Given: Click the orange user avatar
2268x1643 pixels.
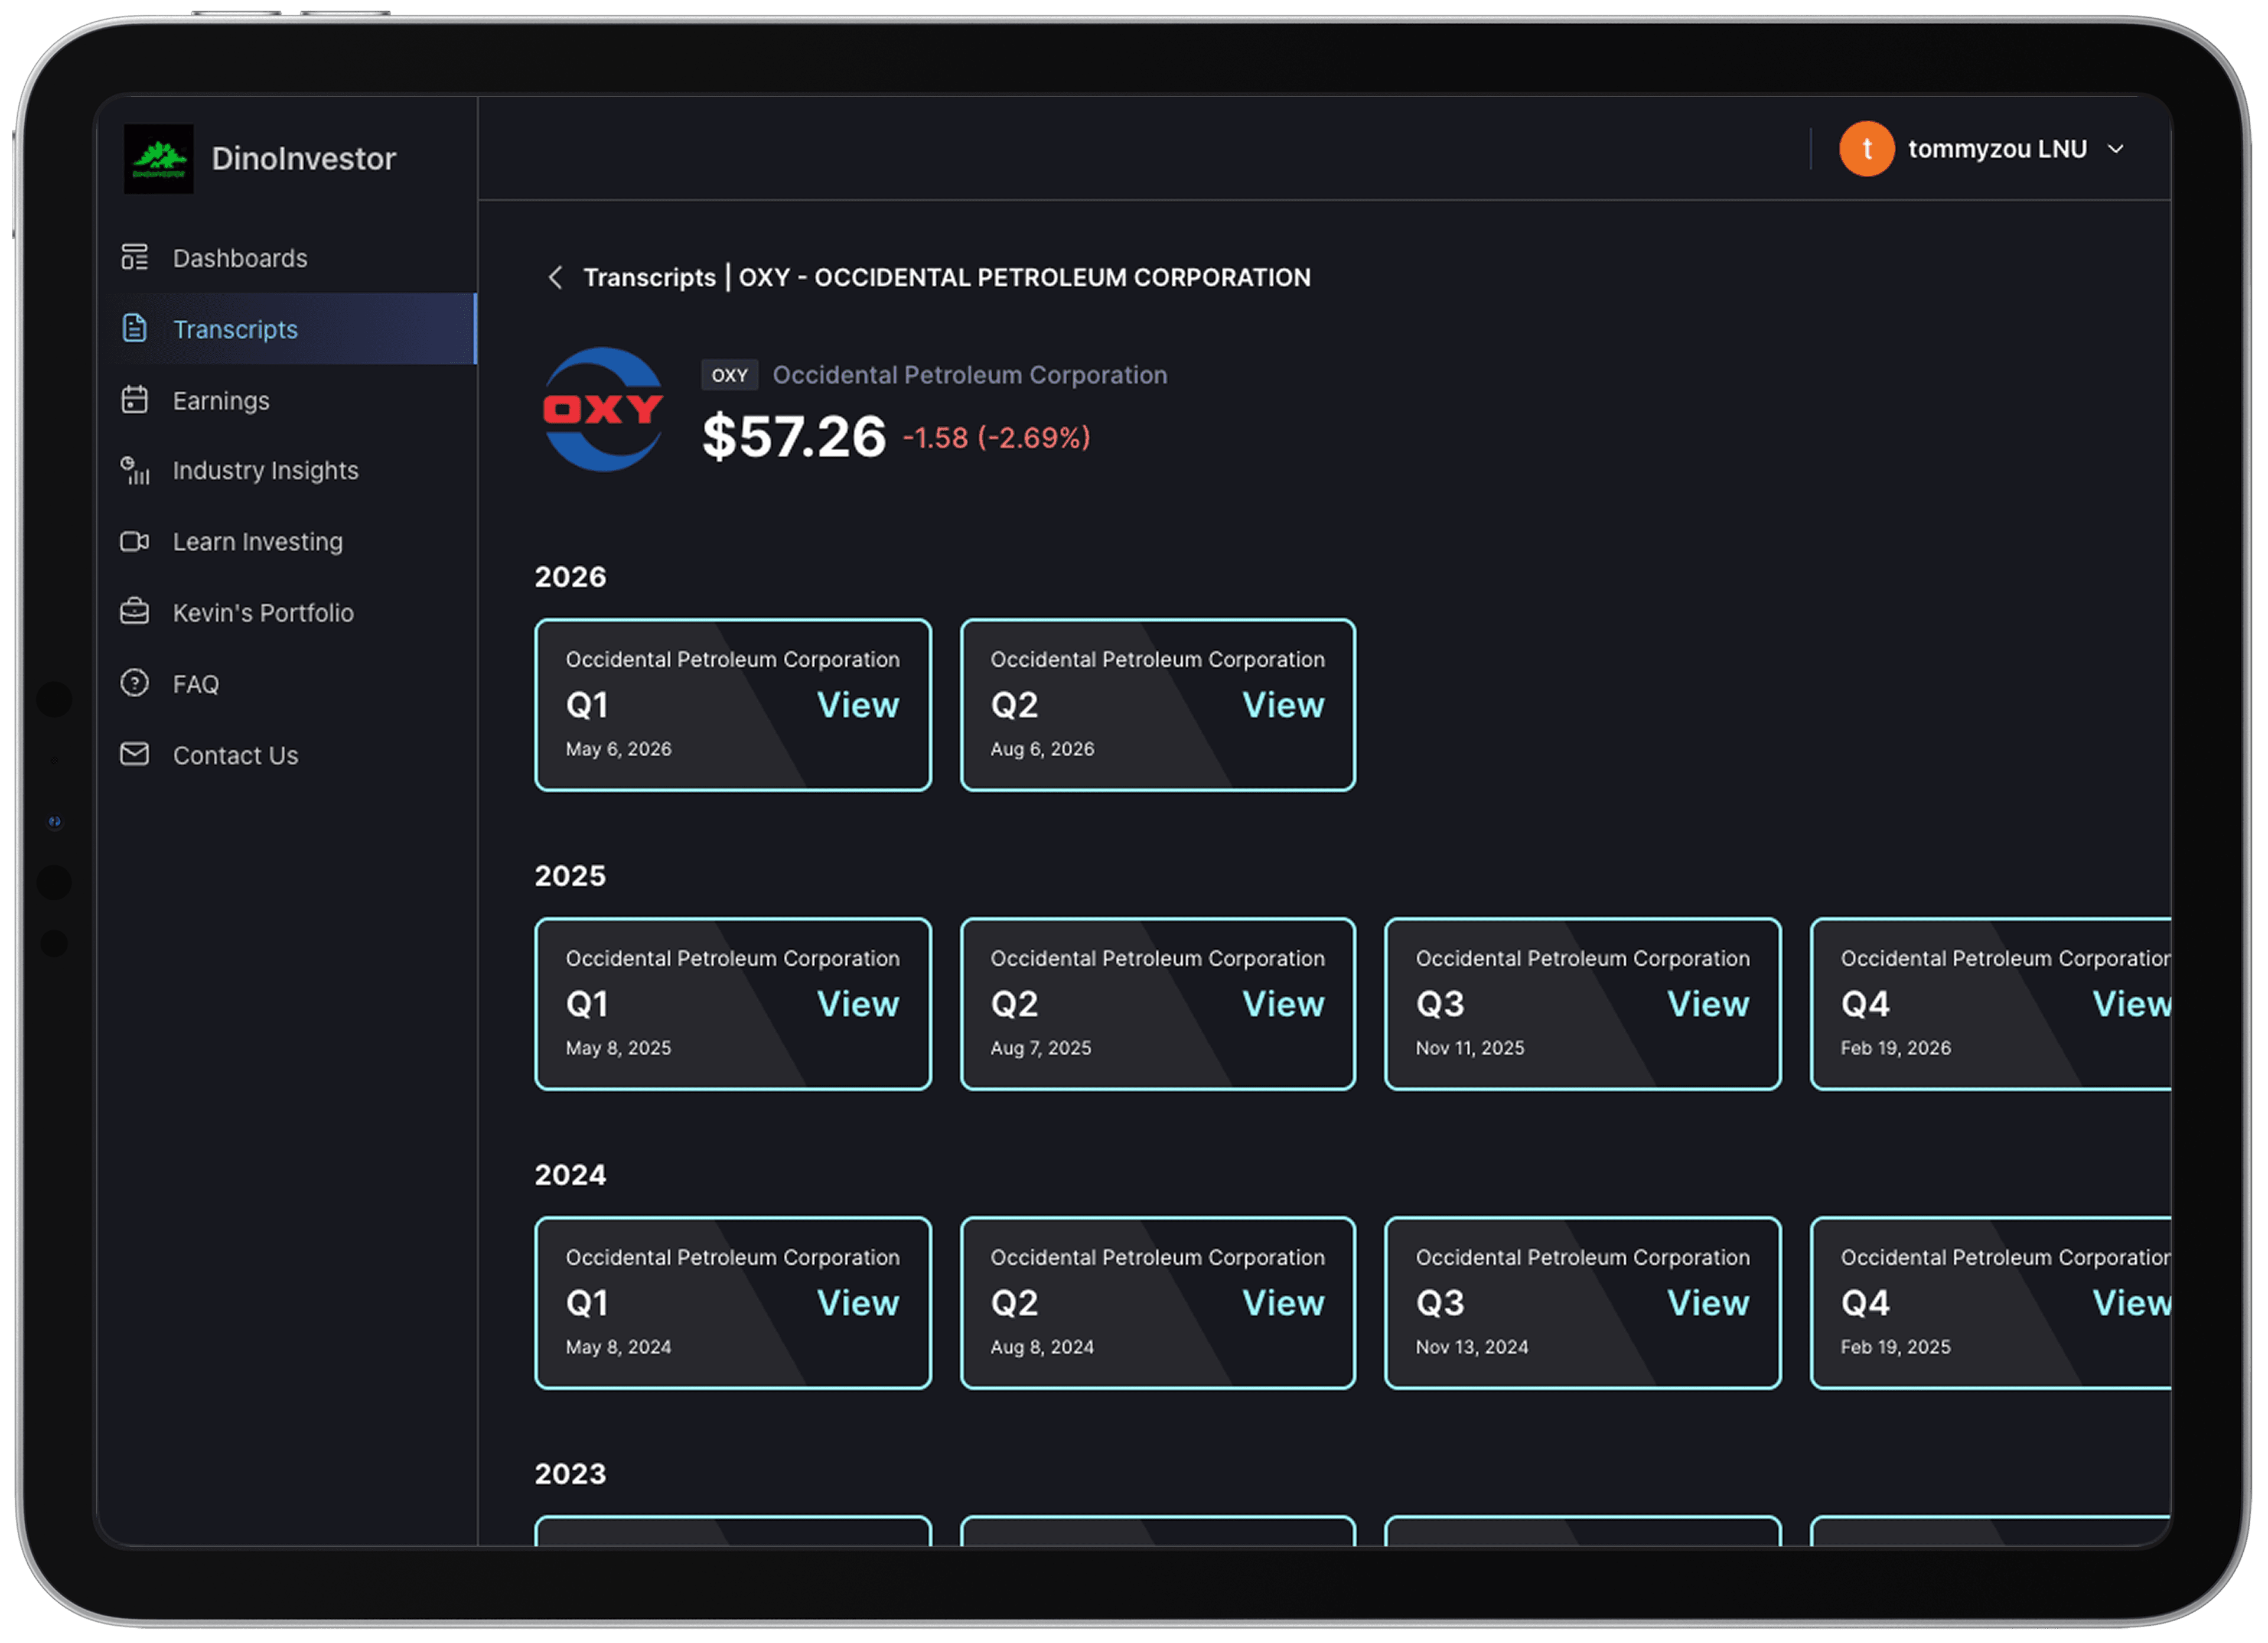Looking at the screenshot, I should (1867, 149).
